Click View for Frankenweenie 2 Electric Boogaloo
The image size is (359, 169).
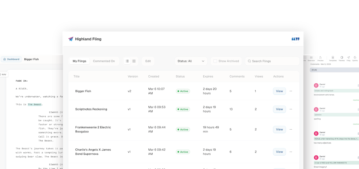pyautogui.click(x=279, y=129)
